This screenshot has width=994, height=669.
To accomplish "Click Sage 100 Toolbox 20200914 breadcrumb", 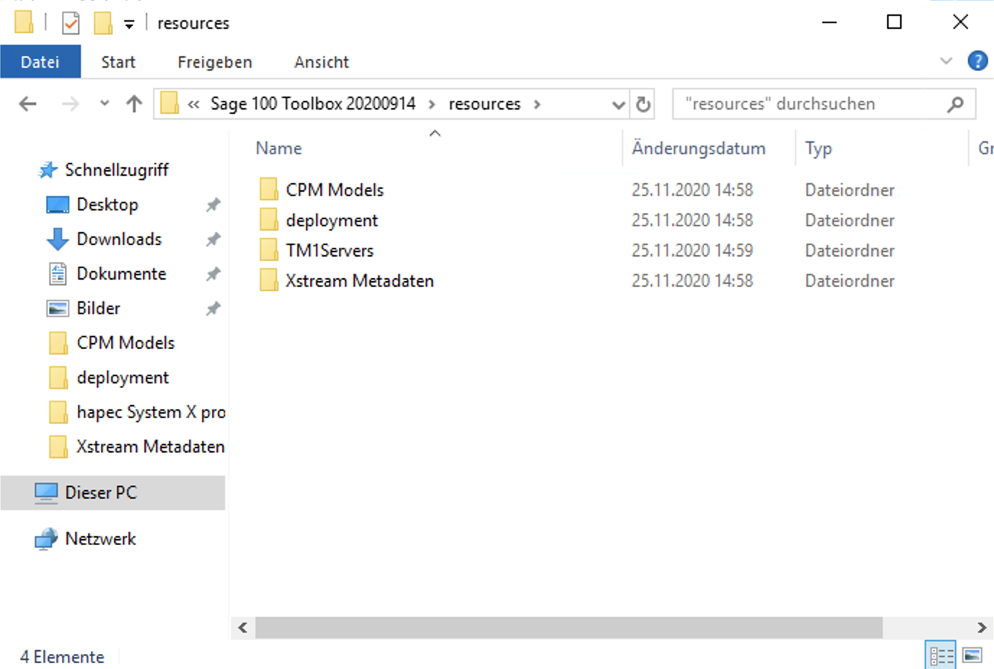I will pyautogui.click(x=312, y=104).
